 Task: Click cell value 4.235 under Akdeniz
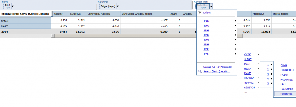coord(64,20)
